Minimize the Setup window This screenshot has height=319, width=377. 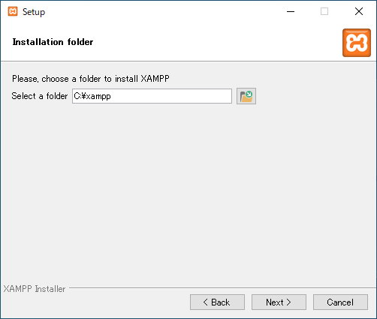coord(291,11)
